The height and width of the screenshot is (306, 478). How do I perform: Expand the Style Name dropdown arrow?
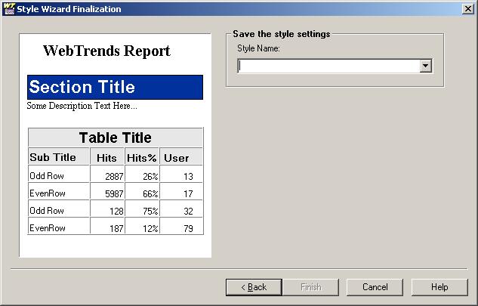pos(426,66)
